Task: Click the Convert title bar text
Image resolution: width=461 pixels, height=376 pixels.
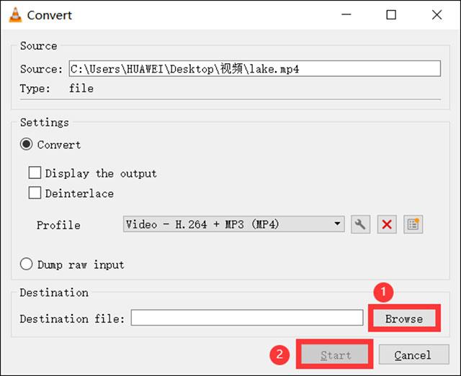Action: 50,15
